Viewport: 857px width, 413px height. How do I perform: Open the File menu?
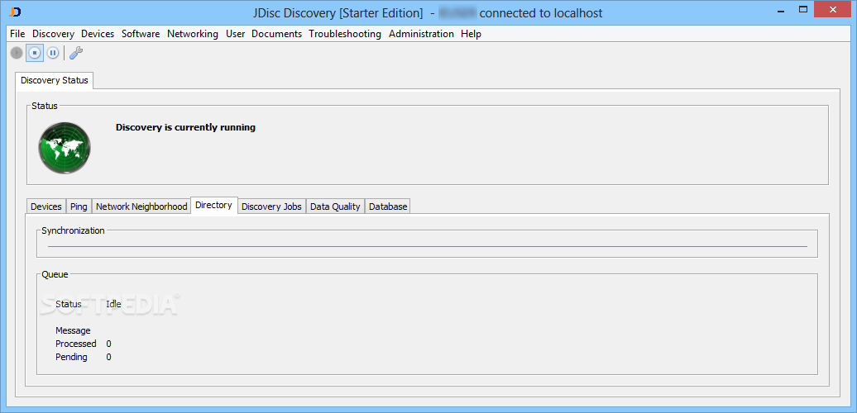[x=17, y=34]
